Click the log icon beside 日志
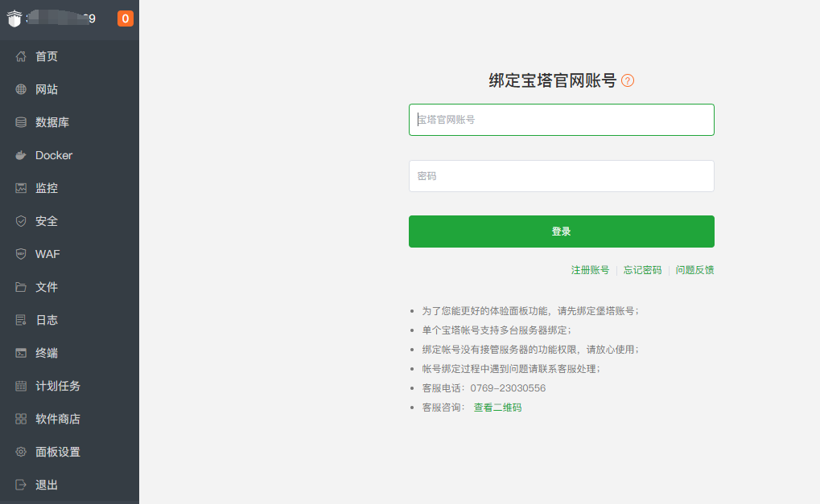This screenshot has width=820, height=504. pos(21,320)
